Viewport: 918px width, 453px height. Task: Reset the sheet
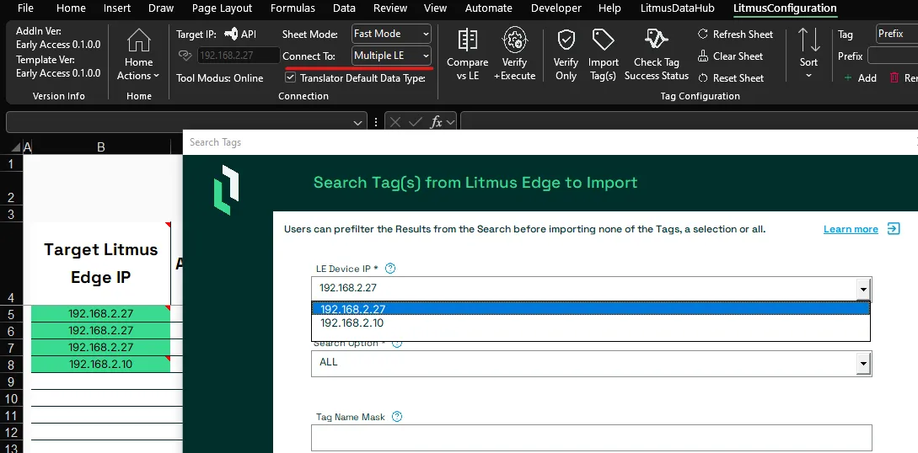731,77
